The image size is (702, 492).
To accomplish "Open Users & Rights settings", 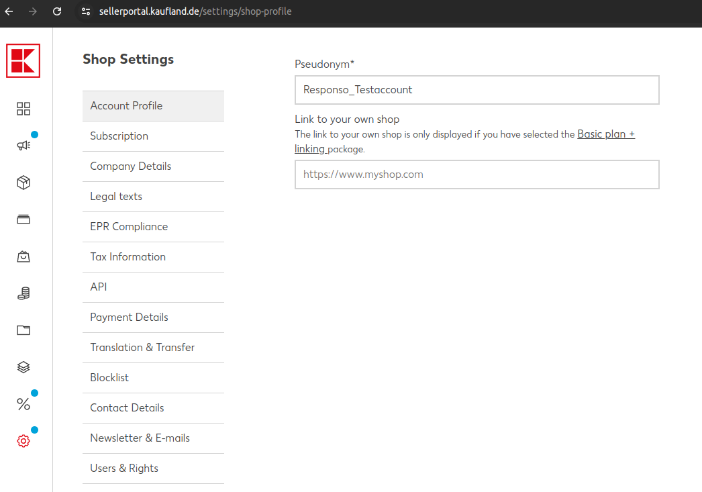I will click(x=124, y=469).
